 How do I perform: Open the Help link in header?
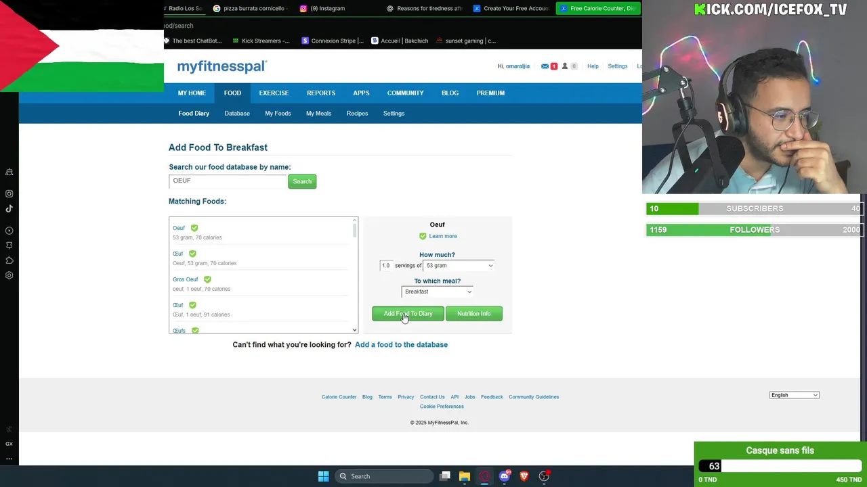tap(593, 66)
